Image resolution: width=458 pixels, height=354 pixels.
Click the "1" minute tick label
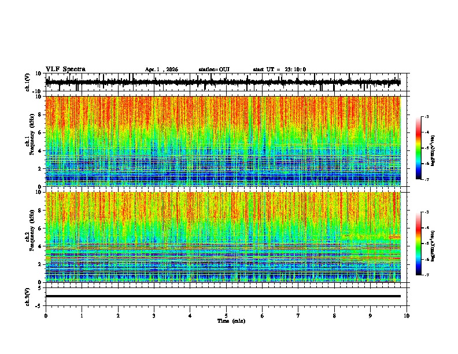(x=82, y=316)
